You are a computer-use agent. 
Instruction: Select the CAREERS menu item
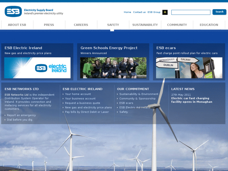pos(81,25)
